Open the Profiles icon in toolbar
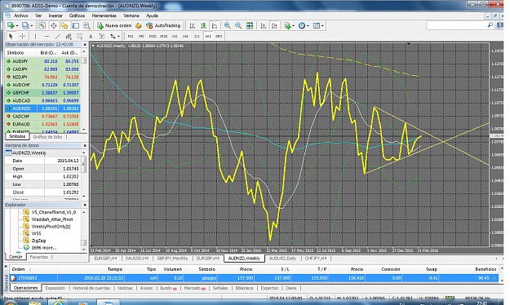The height and width of the screenshot is (305, 510). pos(25,25)
